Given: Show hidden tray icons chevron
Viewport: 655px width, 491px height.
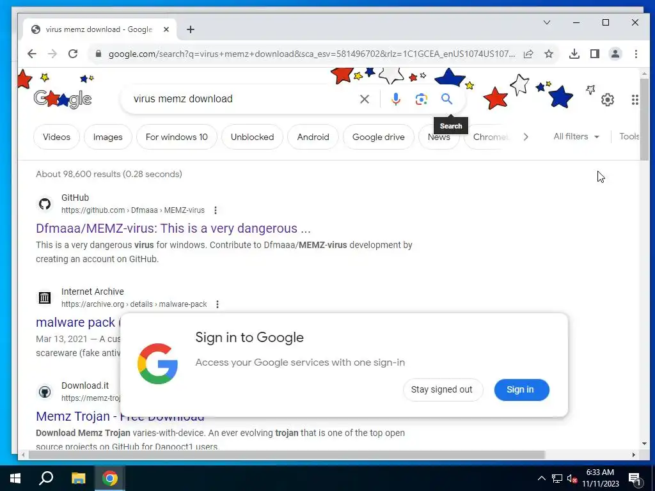Looking at the screenshot, I should (541, 478).
